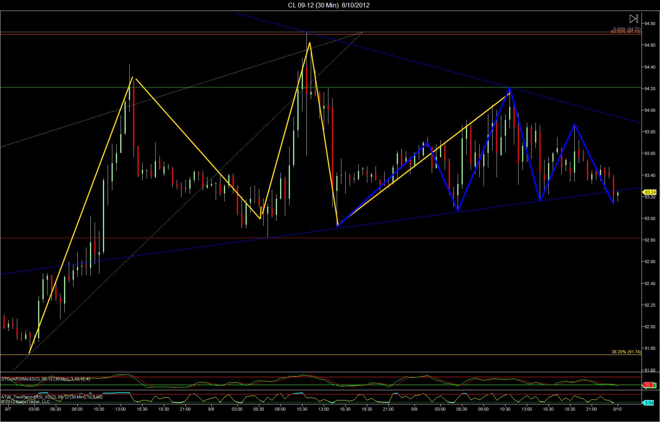
Task: Click the 92.80 price axis label
Action: (x=650, y=240)
